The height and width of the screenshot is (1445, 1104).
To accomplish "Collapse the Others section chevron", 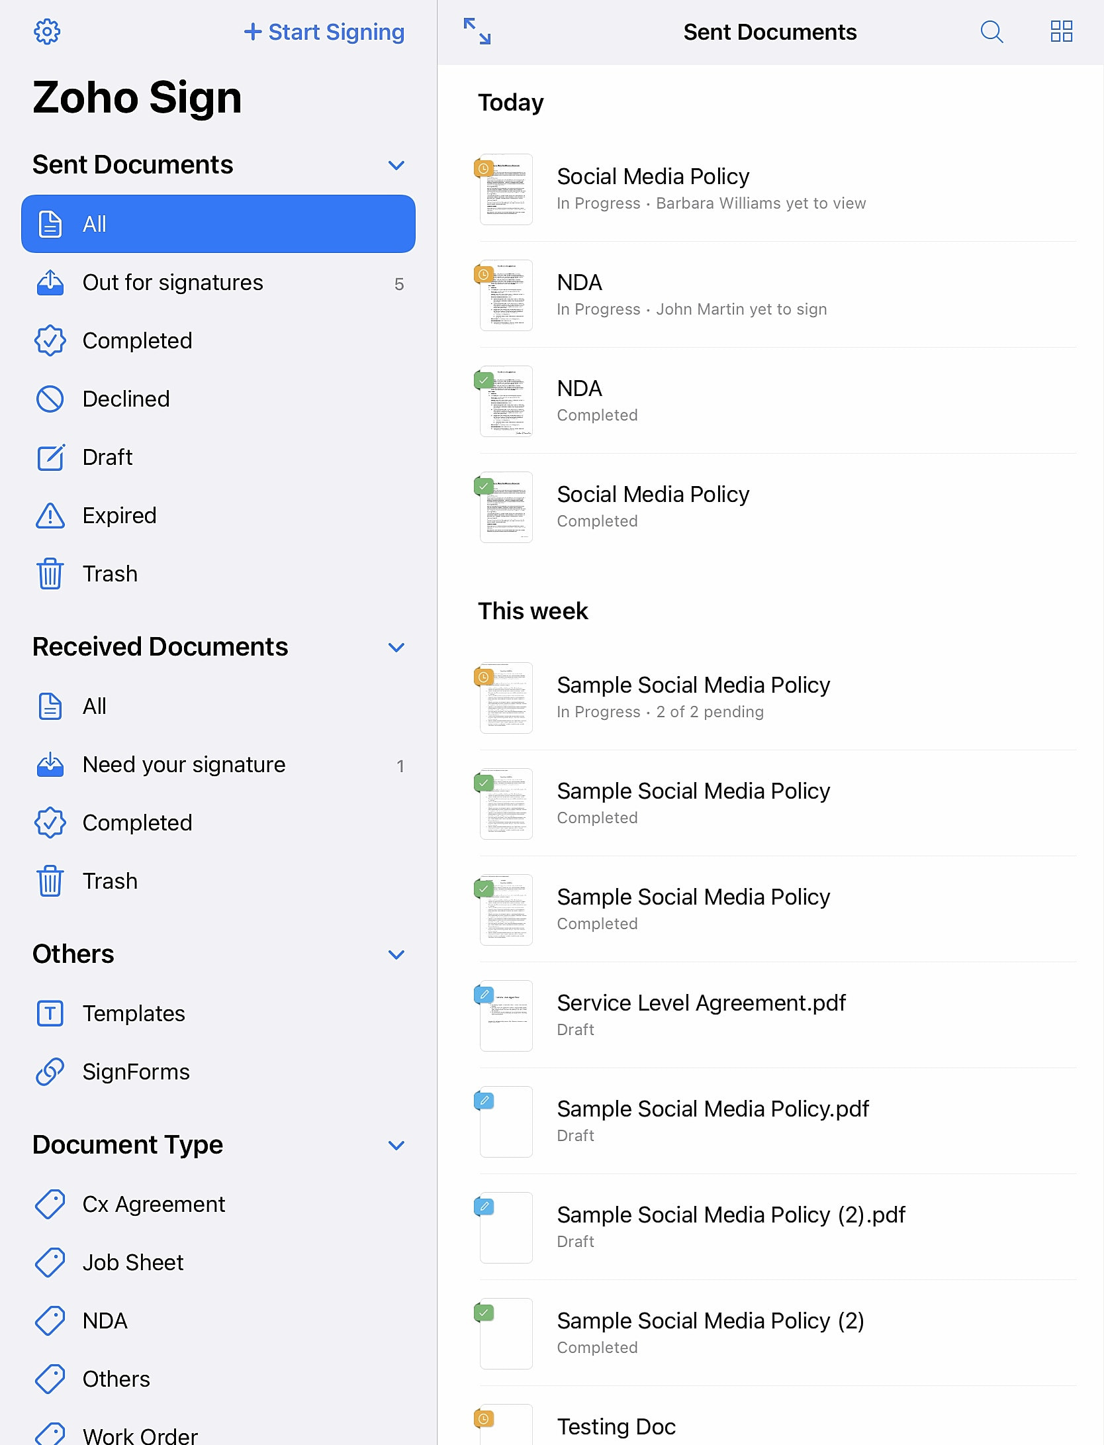I will click(396, 954).
